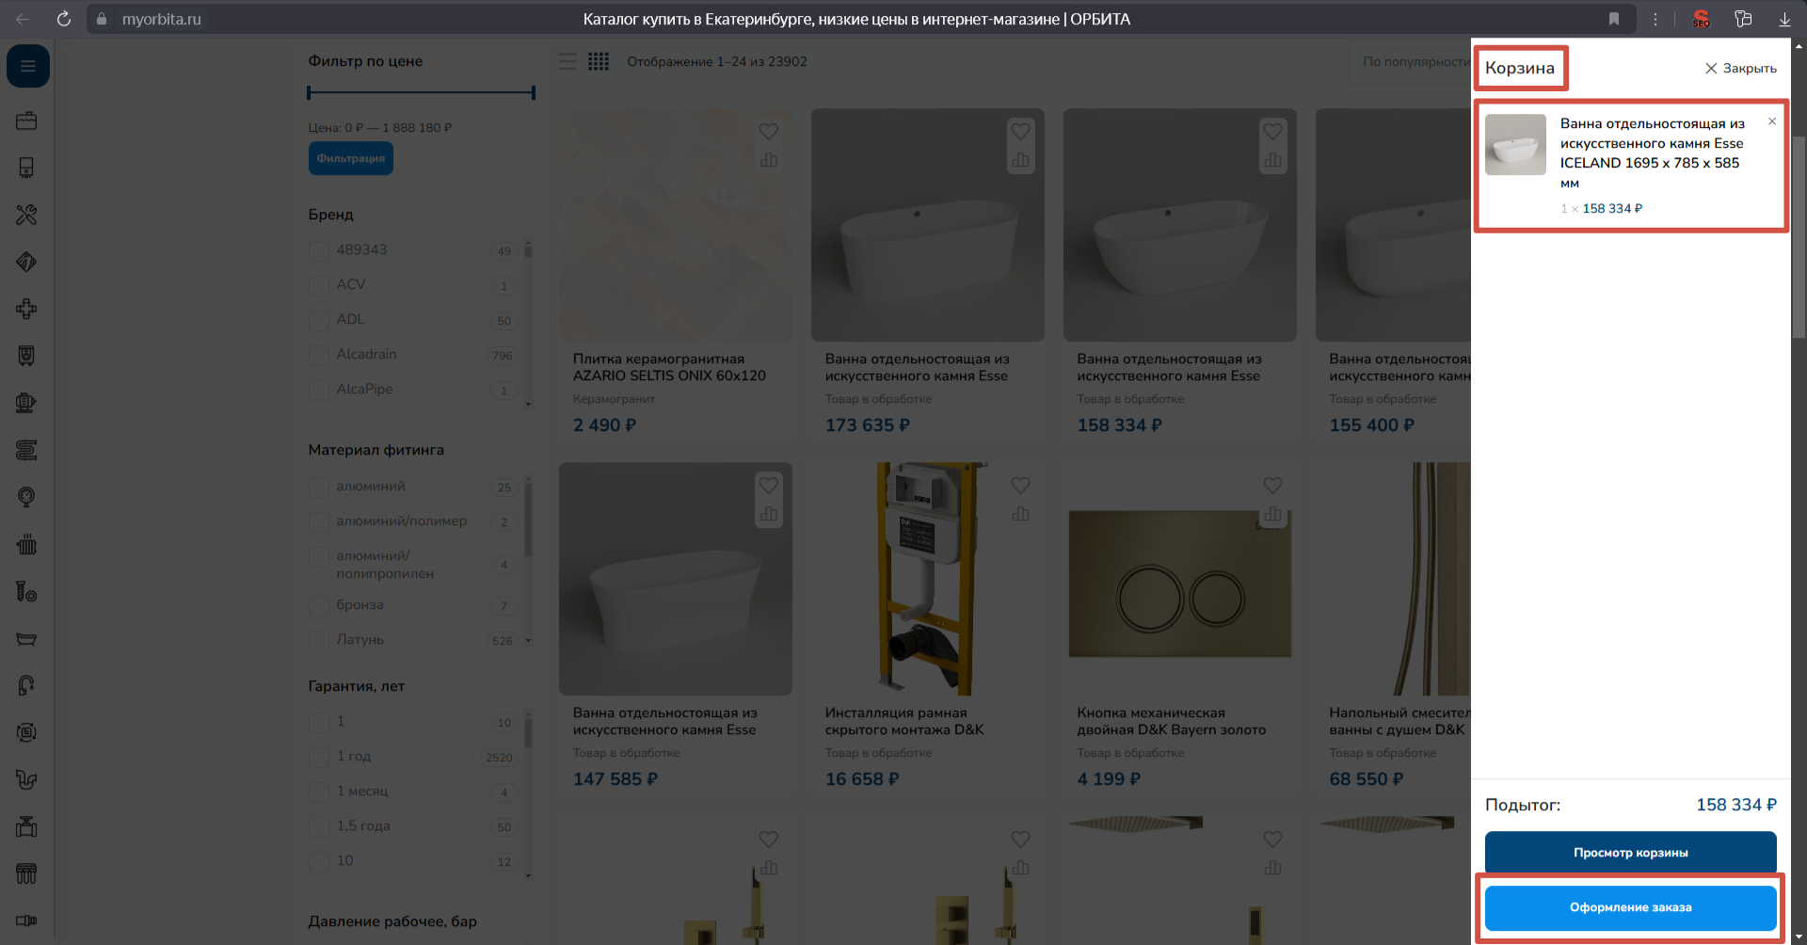Switch to list view layout
Viewport: 1807px width, 945px height.
click(568, 62)
